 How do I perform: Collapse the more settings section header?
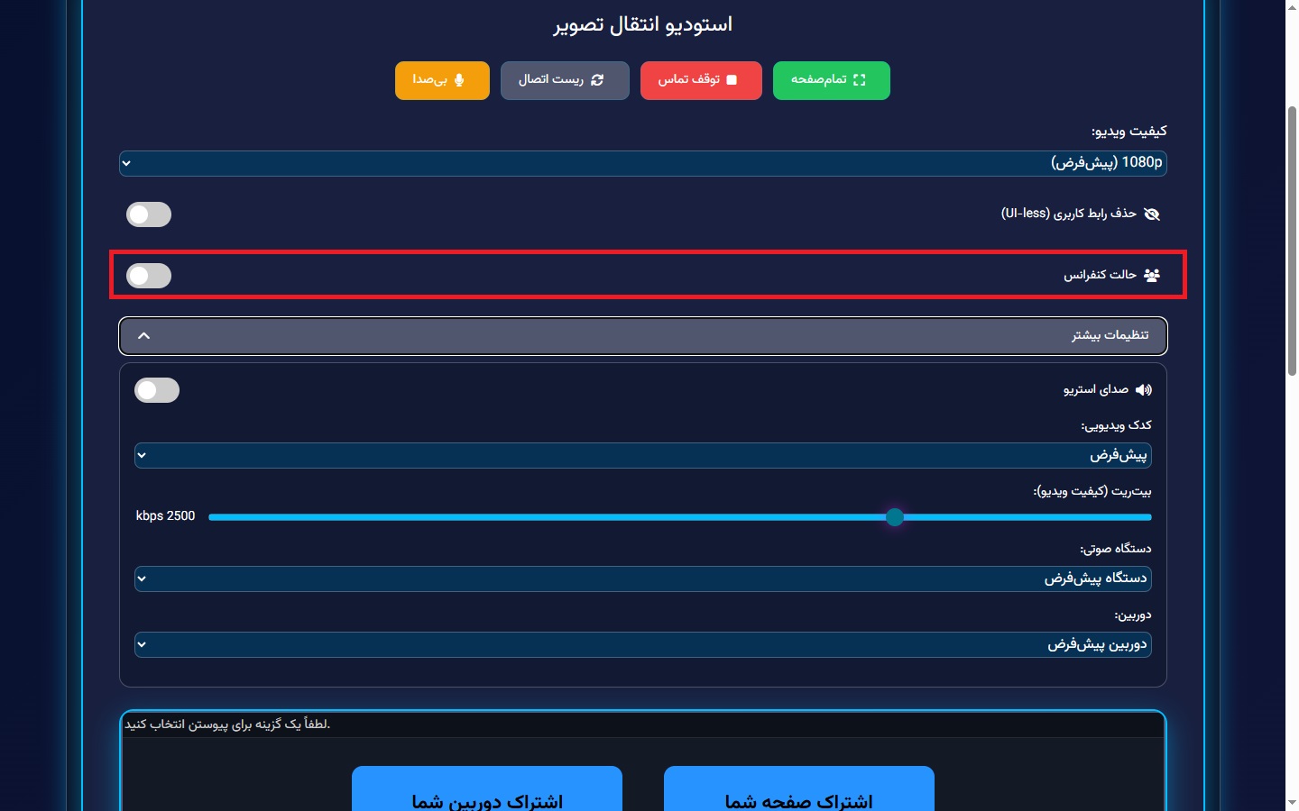click(642, 336)
